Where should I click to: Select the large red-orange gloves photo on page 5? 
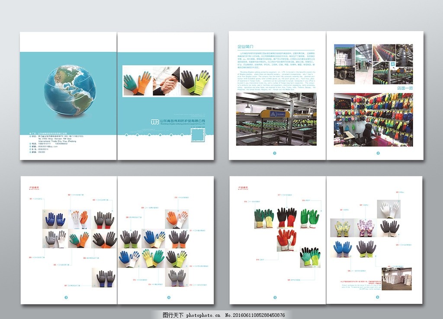click(286, 240)
